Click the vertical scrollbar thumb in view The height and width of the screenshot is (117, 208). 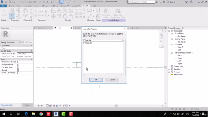(x=165, y=67)
